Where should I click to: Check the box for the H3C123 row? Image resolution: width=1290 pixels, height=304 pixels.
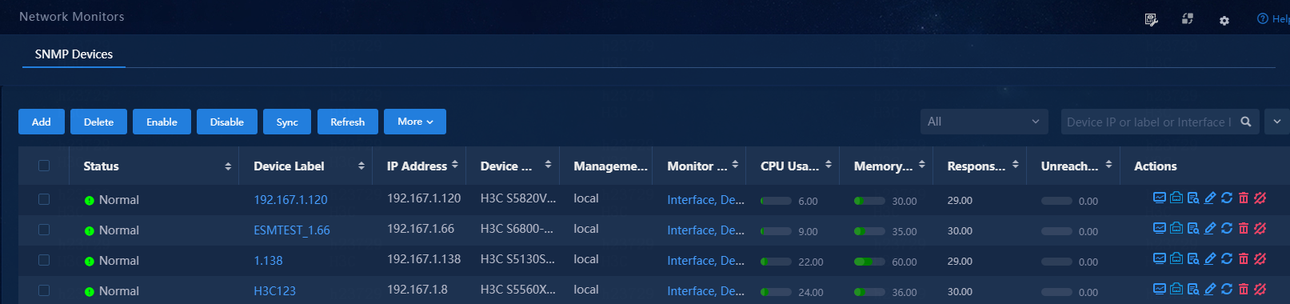[44, 290]
